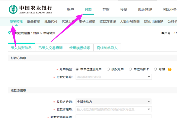Go to 大额行号查询 submenu
Image resolution: width=177 pixels, height=118 pixels.
click(130, 22)
